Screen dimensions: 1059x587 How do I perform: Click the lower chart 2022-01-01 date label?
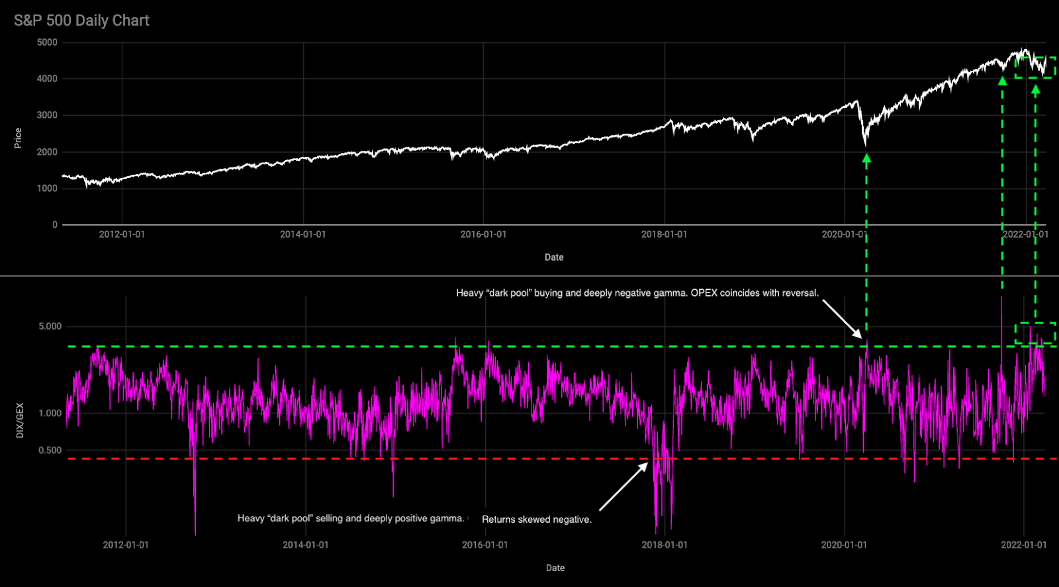click(1024, 545)
